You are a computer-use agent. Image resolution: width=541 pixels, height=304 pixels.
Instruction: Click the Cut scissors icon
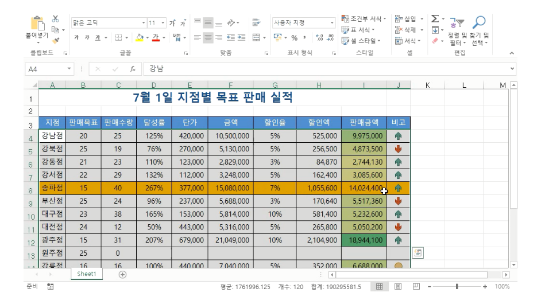55,18
